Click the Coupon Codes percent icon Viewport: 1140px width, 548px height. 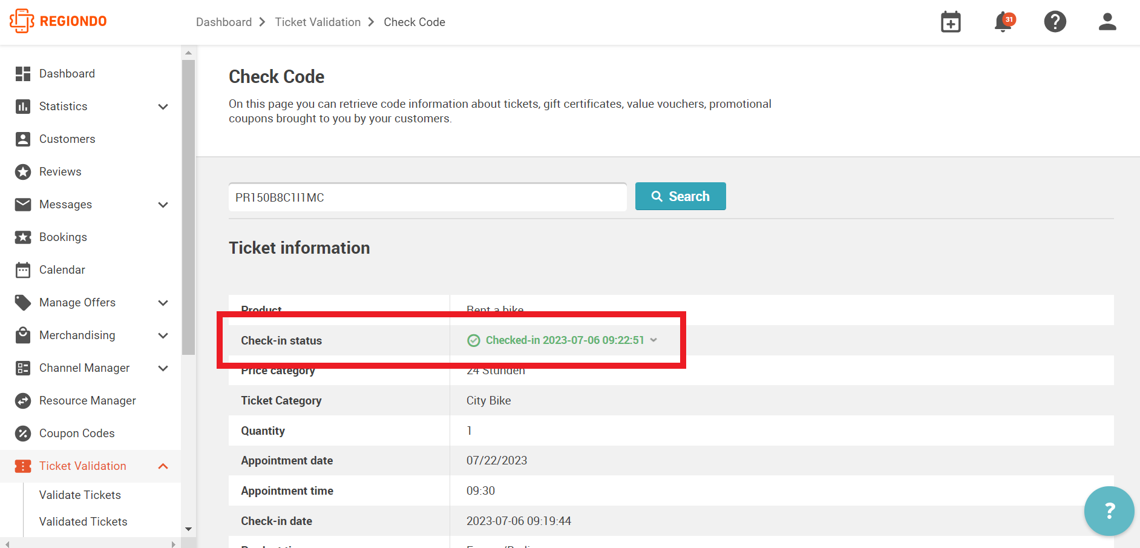click(23, 434)
